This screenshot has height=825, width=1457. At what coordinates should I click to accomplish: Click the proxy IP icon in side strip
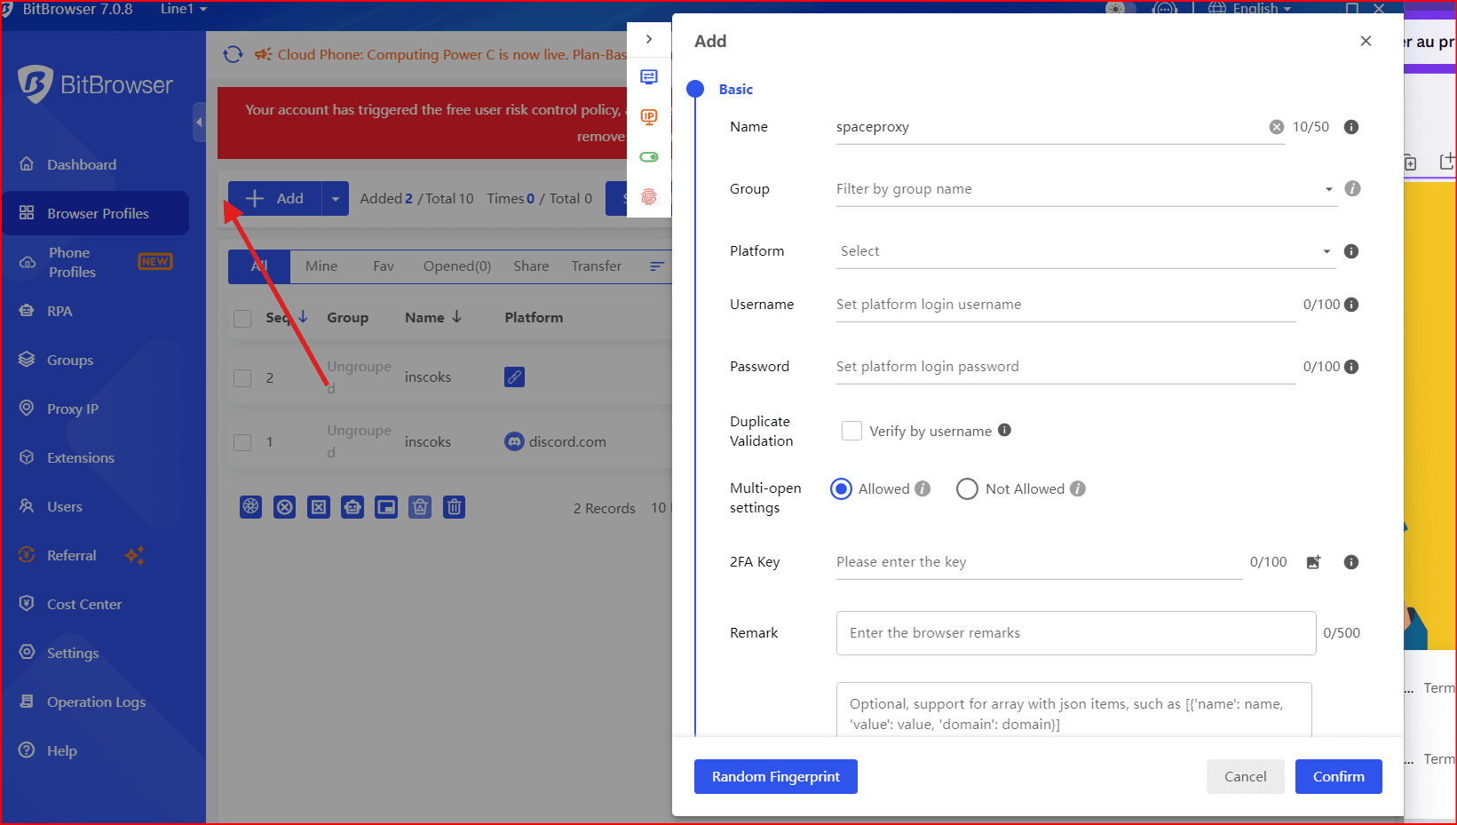[649, 117]
